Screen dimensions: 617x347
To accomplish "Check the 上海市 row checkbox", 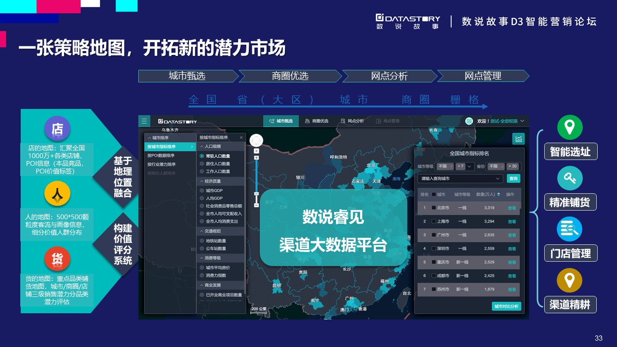I will (434, 221).
